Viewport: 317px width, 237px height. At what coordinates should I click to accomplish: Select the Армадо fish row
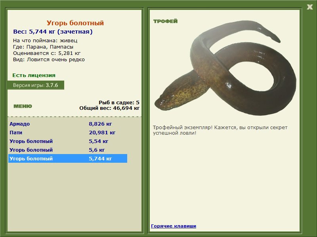pyautogui.click(x=68, y=124)
